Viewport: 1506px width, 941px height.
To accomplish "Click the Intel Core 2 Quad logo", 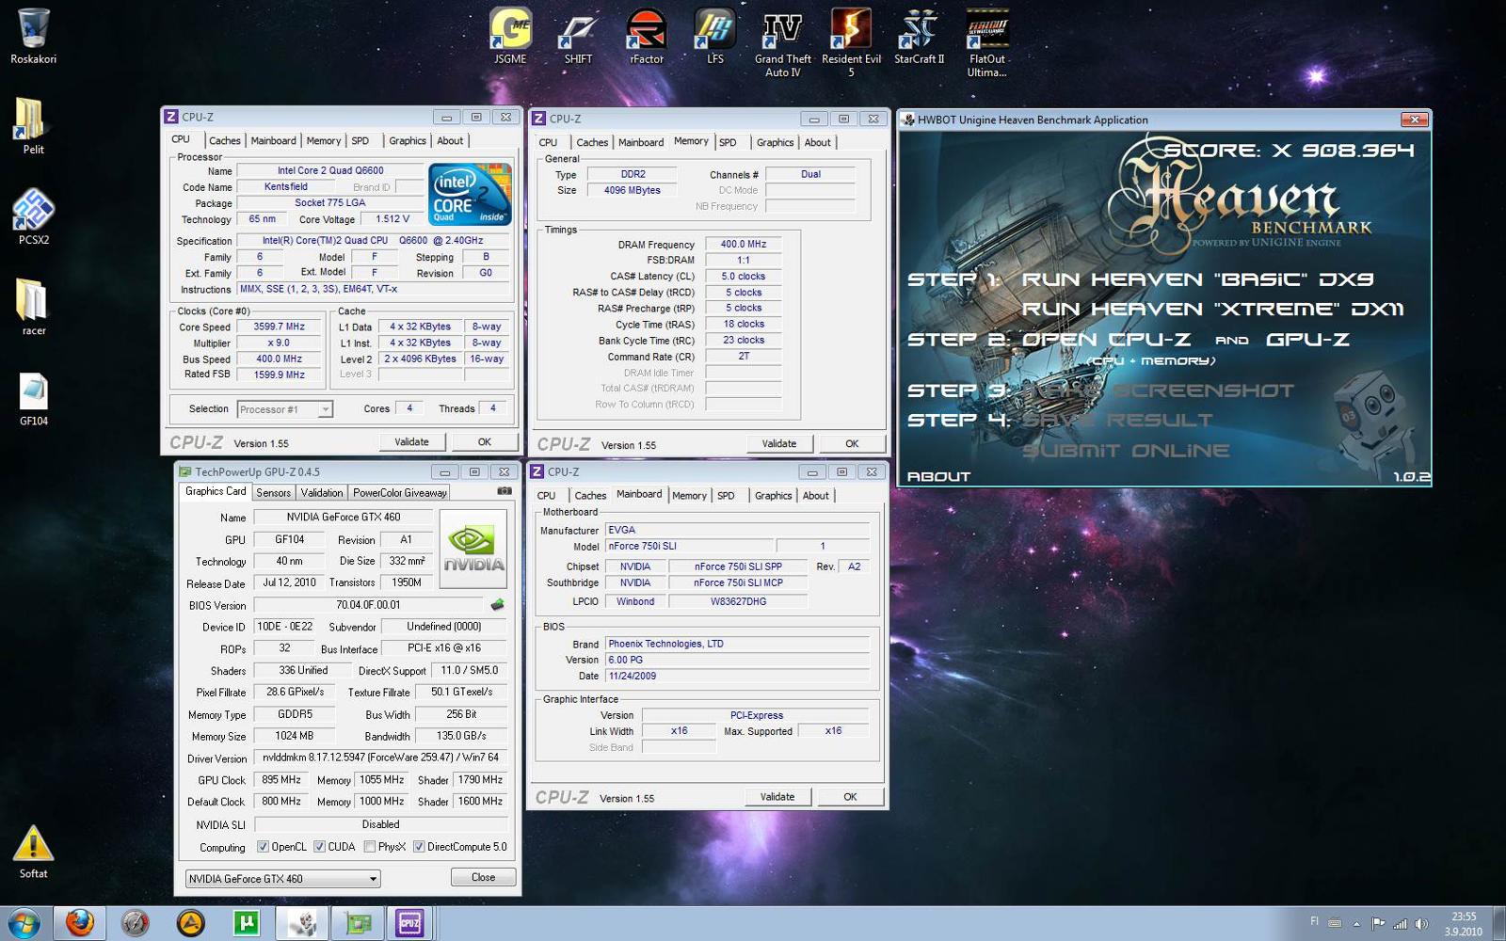I will pyautogui.click(x=470, y=194).
